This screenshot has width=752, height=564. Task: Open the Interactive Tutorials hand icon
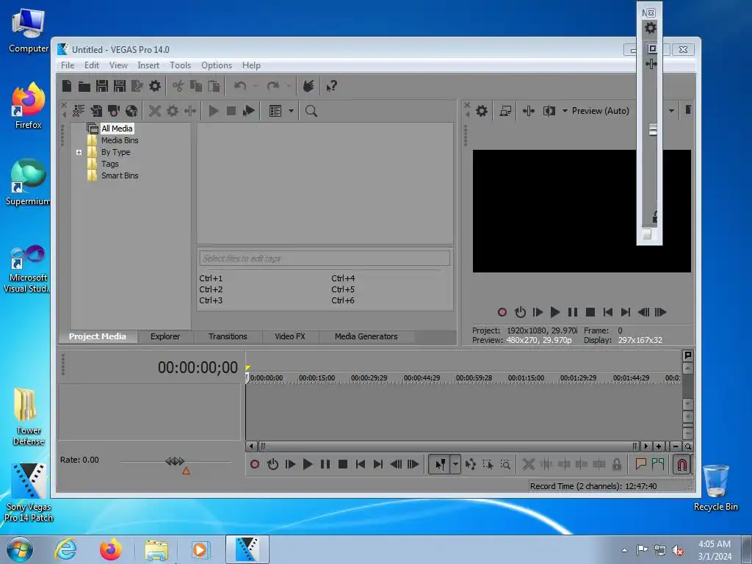pyautogui.click(x=308, y=87)
